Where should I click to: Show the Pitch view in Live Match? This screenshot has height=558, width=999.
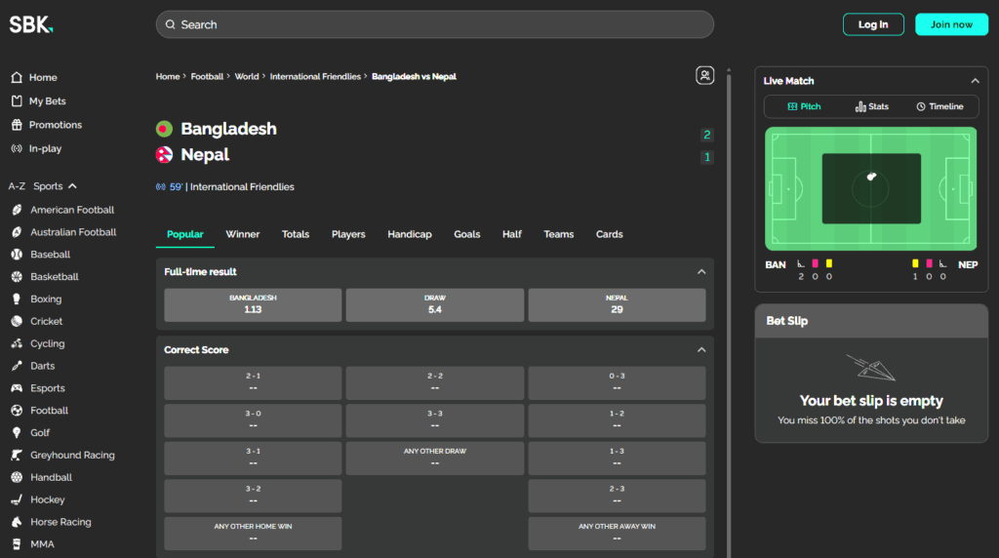pyautogui.click(x=804, y=106)
